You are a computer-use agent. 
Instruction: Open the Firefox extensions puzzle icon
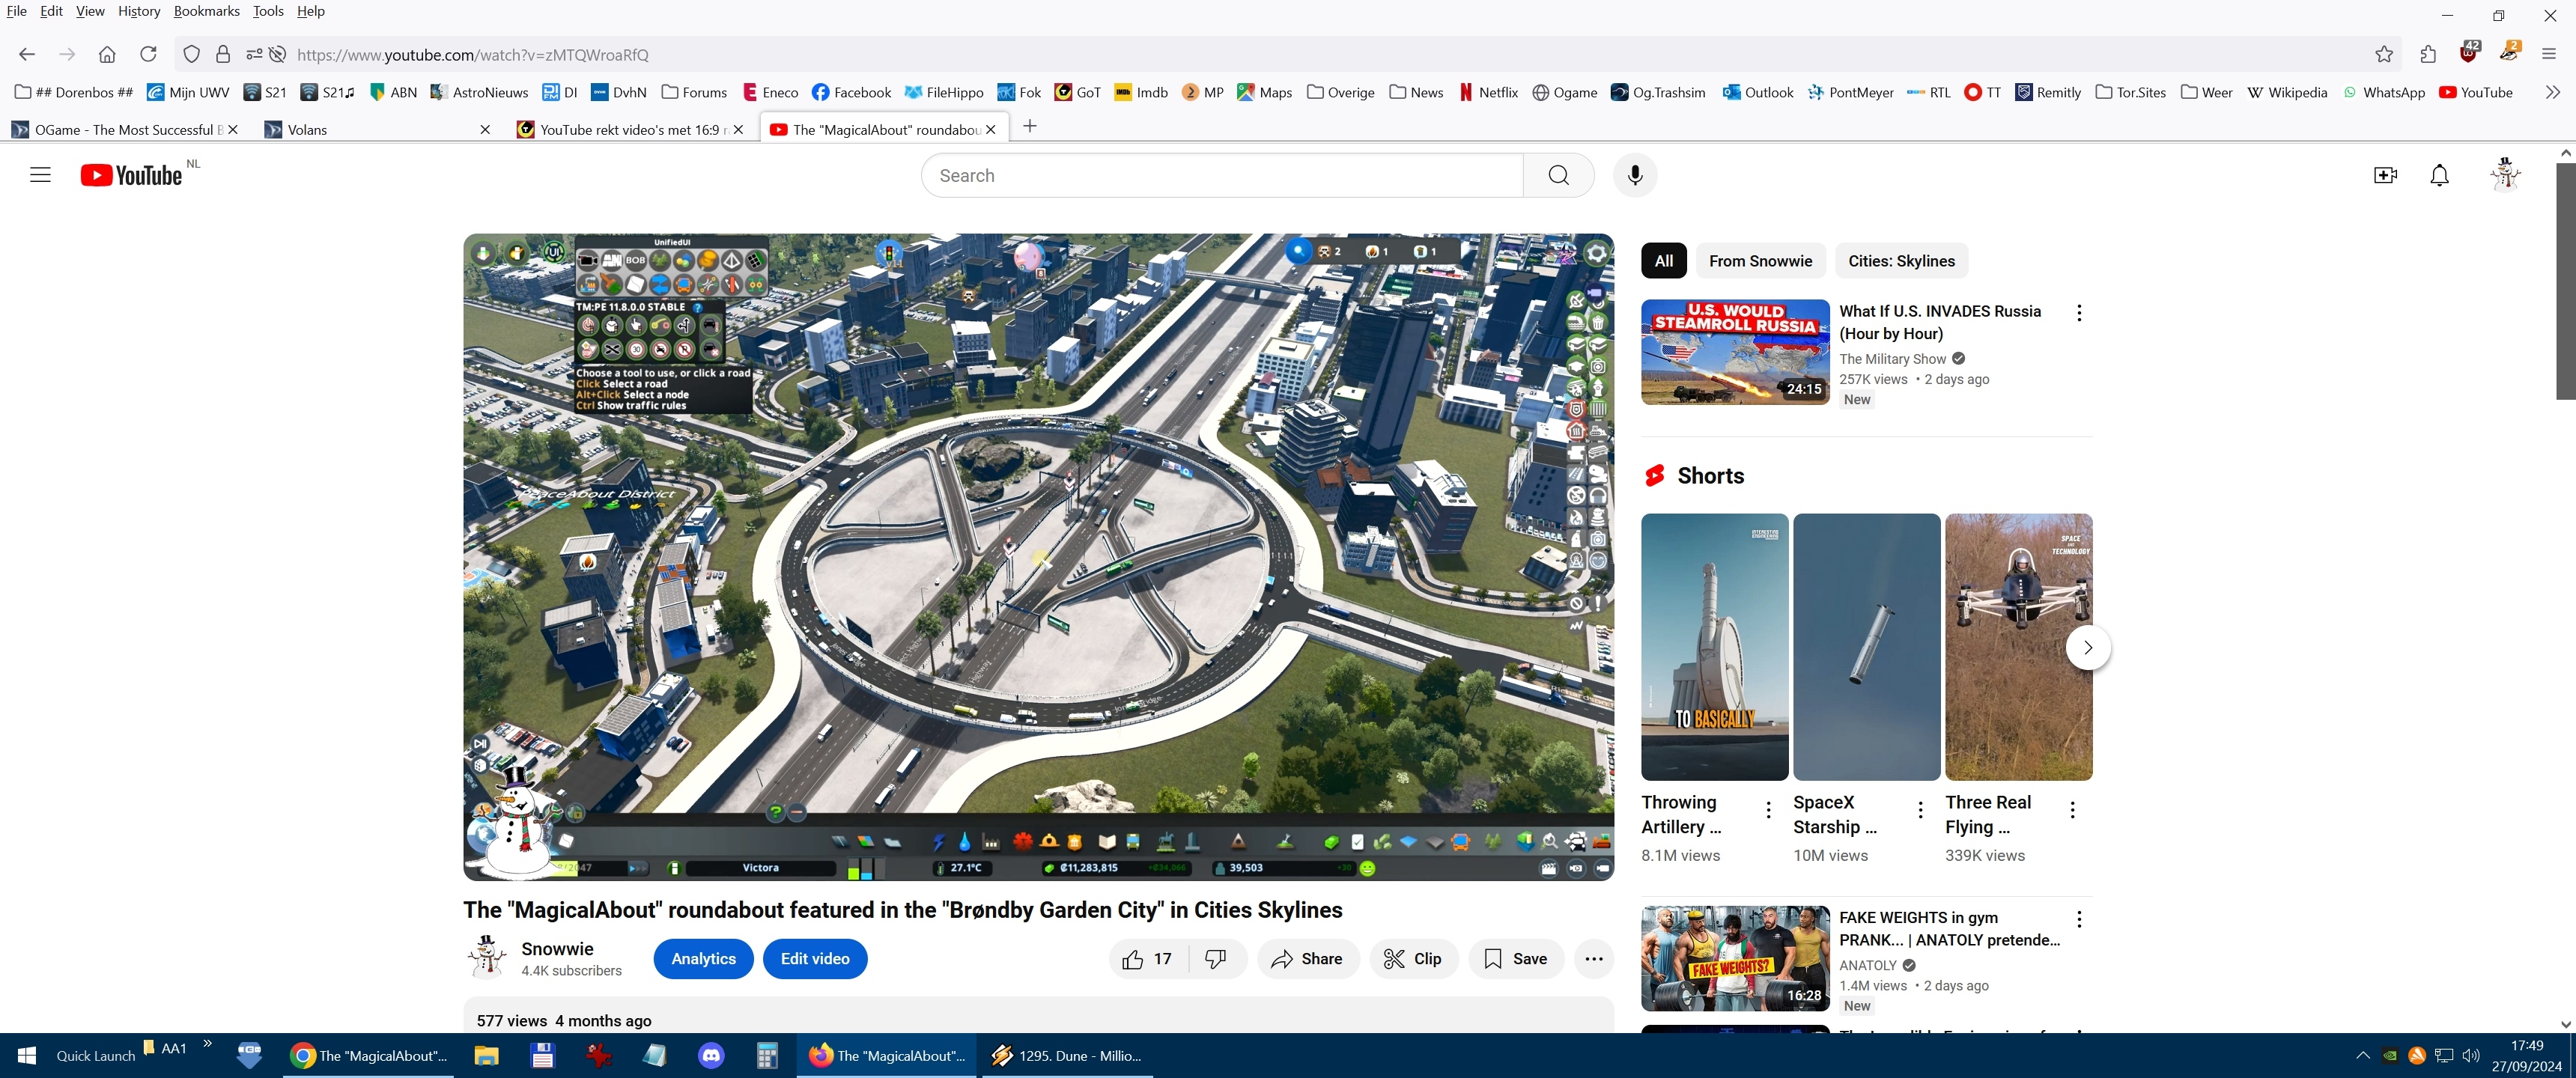coord(2428,55)
